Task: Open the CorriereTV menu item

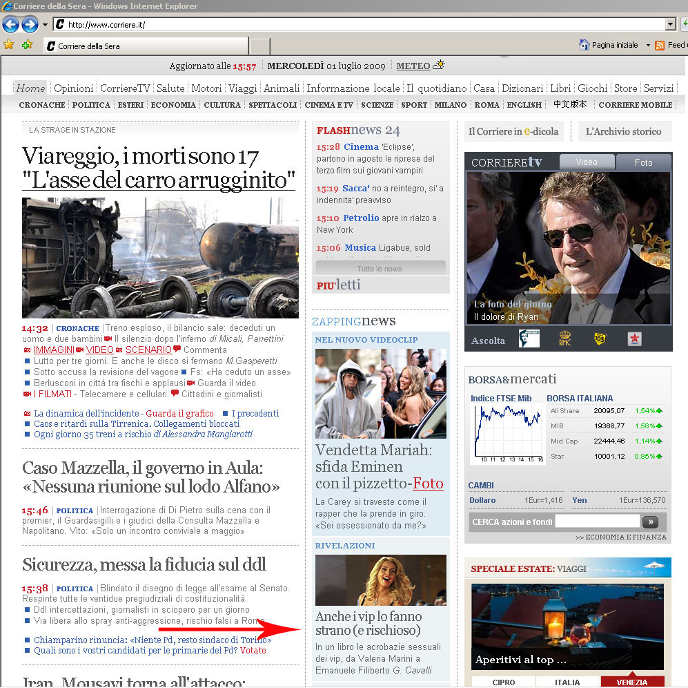Action: pyautogui.click(x=125, y=88)
